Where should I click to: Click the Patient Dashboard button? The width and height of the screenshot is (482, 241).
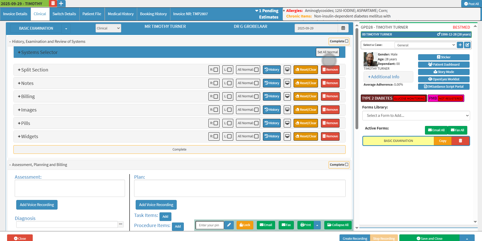point(444,65)
